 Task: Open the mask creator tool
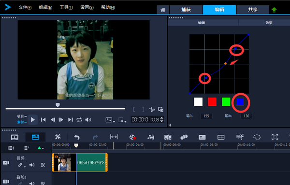257,137
